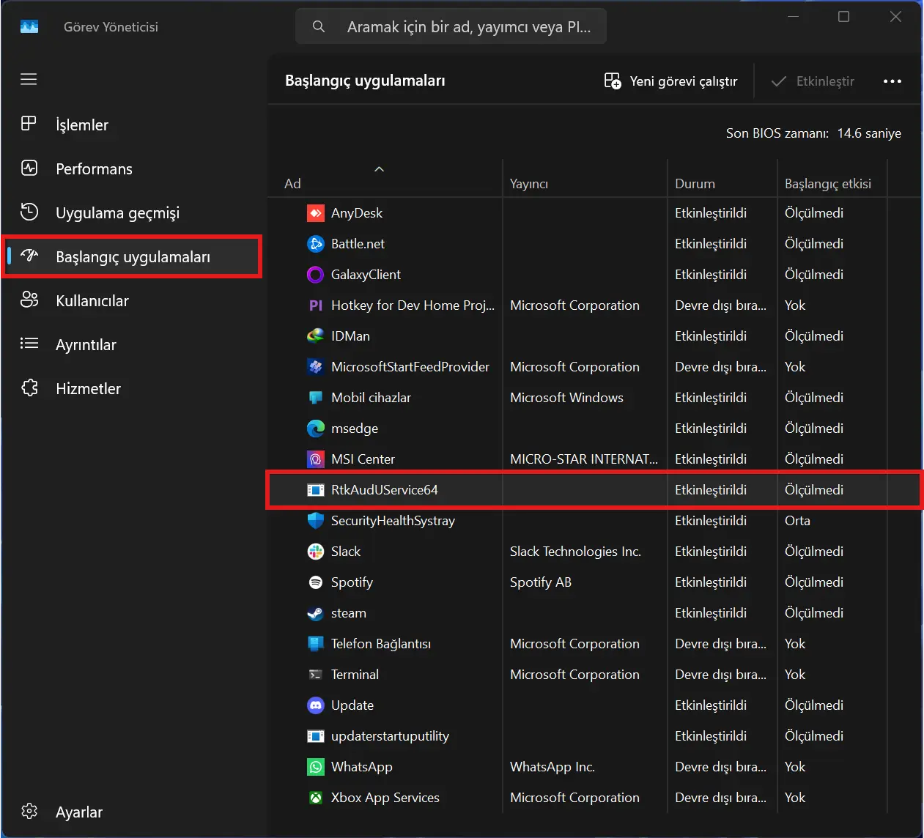
Task: Click the MicrosoftStartFeedProvider icon
Action: [x=315, y=367]
